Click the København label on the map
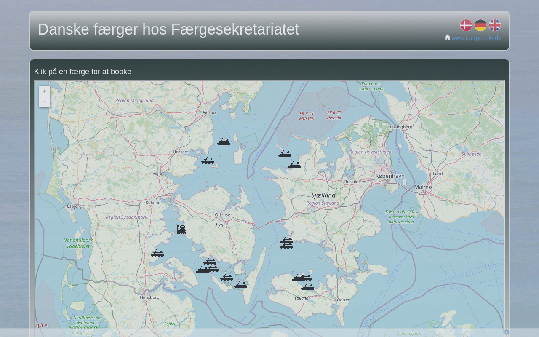The width and height of the screenshot is (539, 337). (x=390, y=176)
